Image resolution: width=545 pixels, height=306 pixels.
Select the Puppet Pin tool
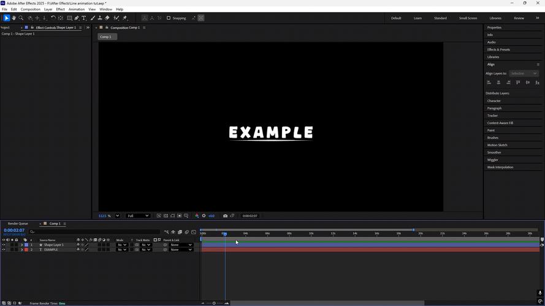(124, 18)
